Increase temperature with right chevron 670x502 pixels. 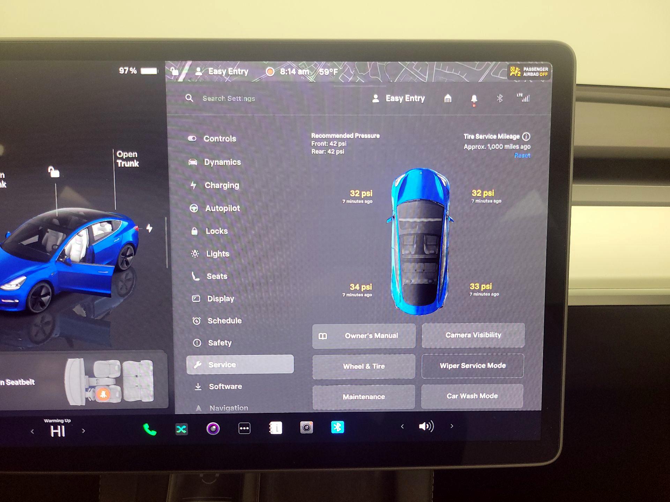click(x=83, y=431)
